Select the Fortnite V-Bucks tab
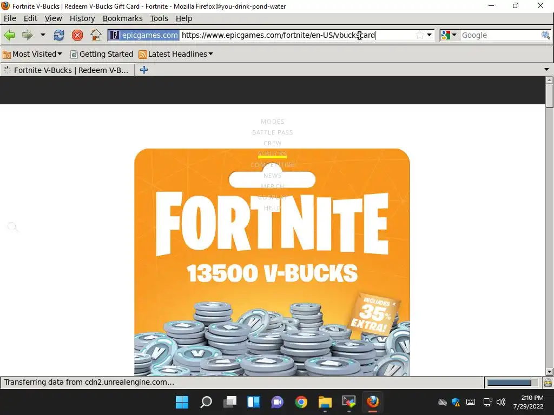 pos(67,70)
